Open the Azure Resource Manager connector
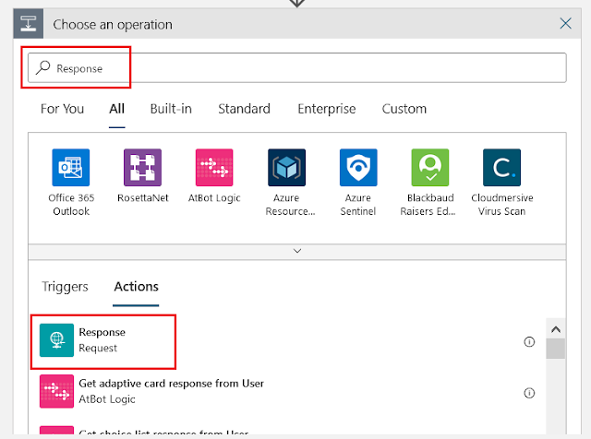591x439 pixels. [286, 168]
